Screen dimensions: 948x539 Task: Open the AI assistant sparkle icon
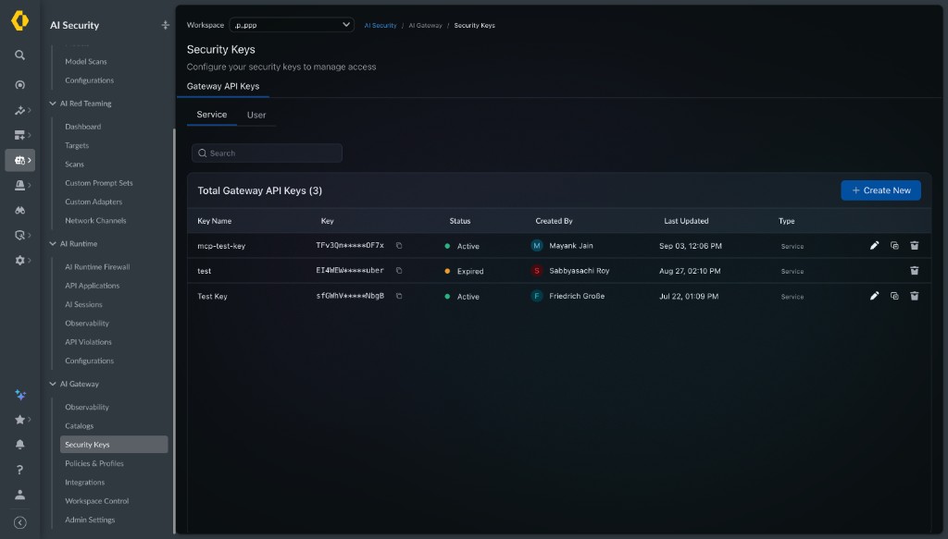20,394
